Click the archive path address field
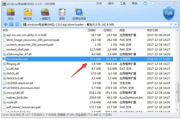 pos(97,25)
